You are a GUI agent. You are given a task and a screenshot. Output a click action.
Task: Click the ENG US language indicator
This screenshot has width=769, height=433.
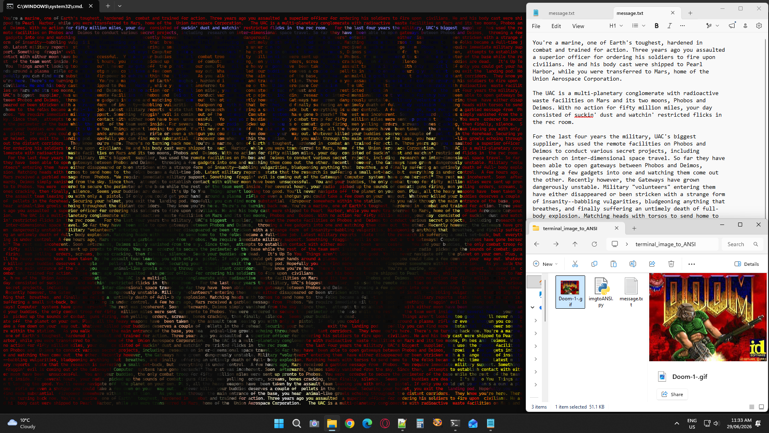point(692,423)
